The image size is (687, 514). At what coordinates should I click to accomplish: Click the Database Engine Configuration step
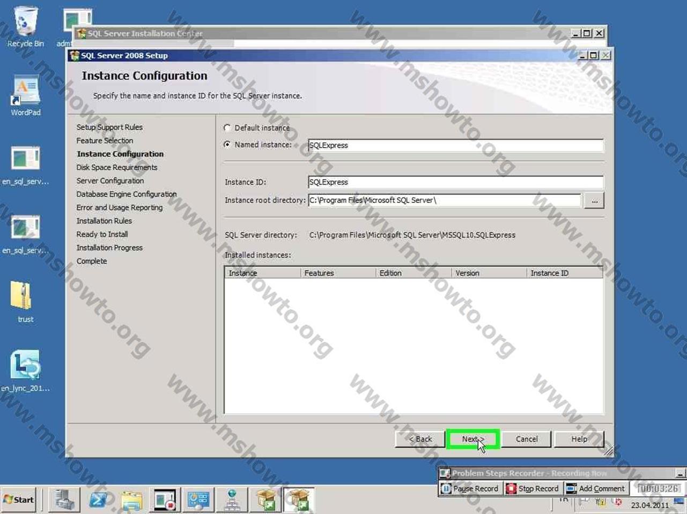click(127, 194)
